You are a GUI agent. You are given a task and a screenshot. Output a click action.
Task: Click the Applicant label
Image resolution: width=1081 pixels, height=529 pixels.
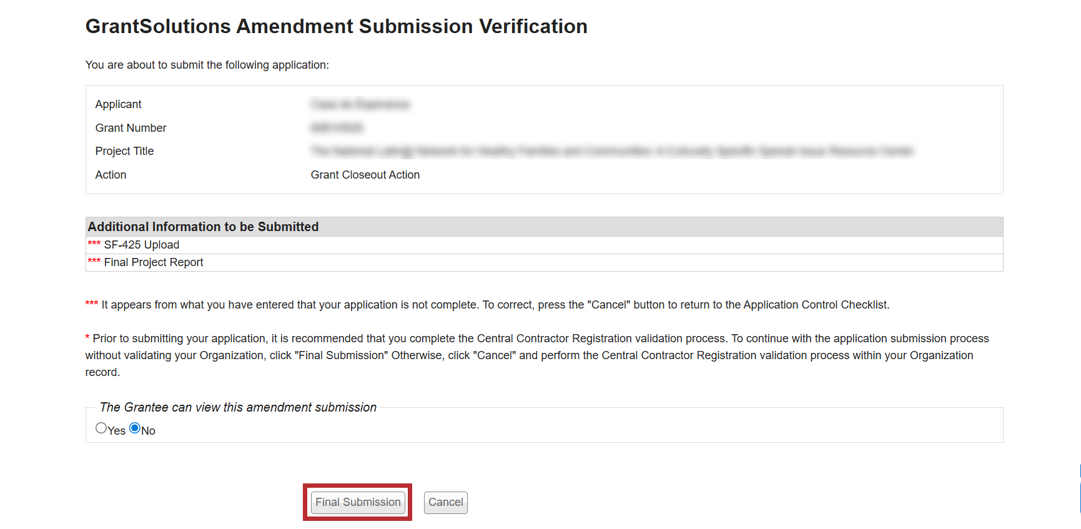119,104
